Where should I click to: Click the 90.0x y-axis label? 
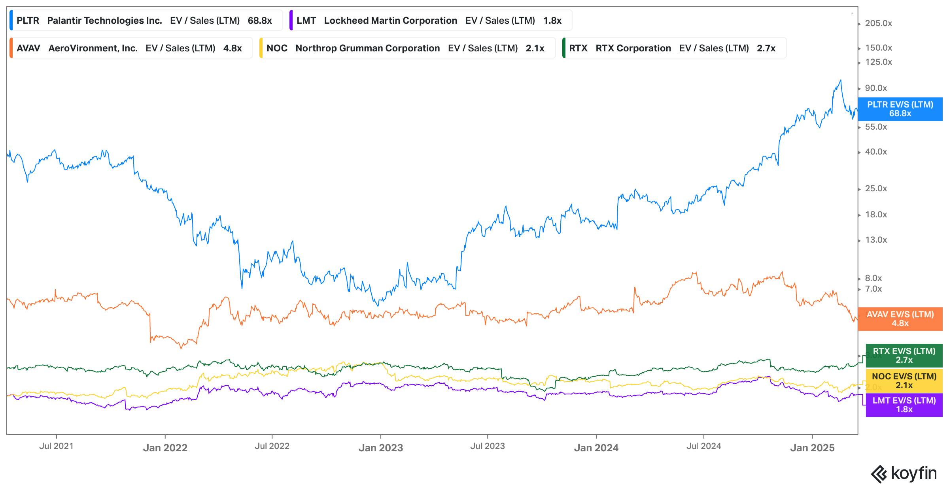[x=876, y=88]
